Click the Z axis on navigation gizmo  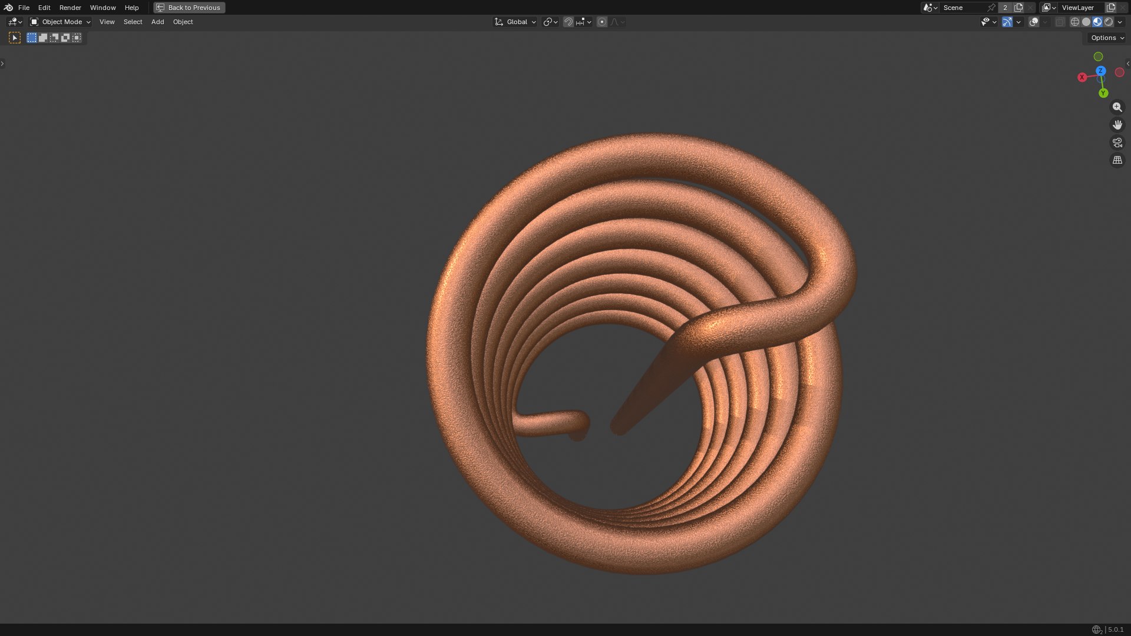point(1100,71)
